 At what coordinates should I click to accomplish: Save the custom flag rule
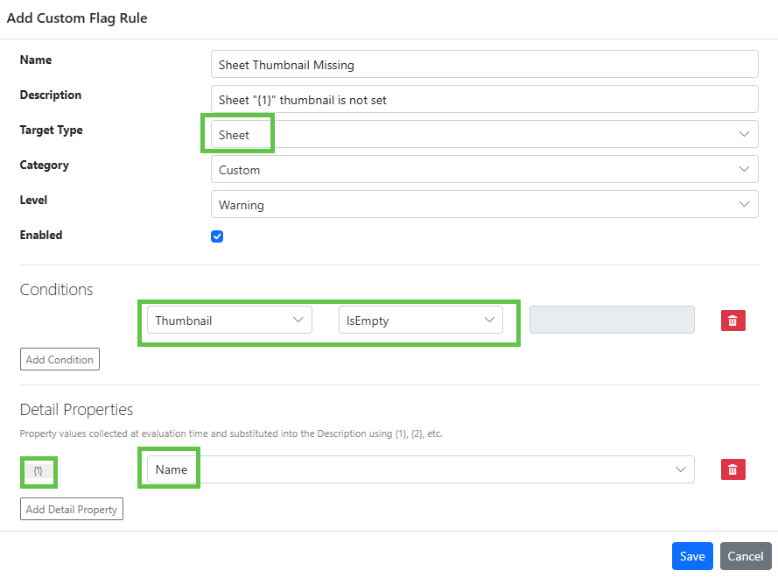pyautogui.click(x=692, y=556)
